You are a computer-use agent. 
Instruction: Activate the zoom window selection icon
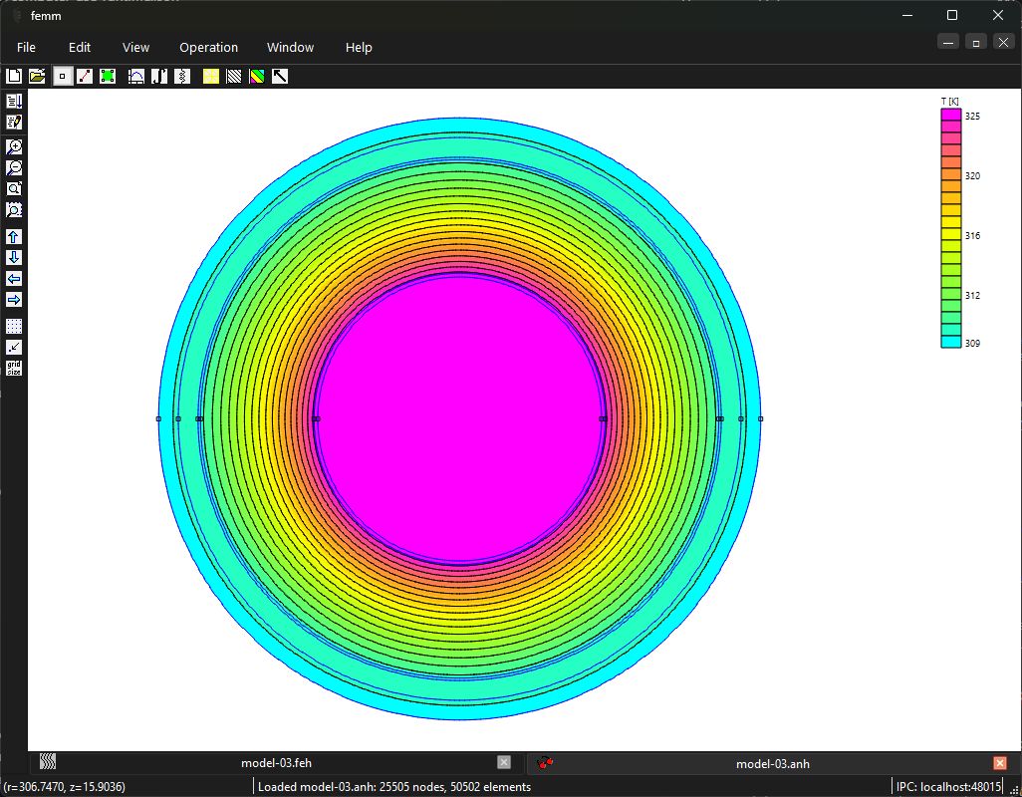point(14,209)
